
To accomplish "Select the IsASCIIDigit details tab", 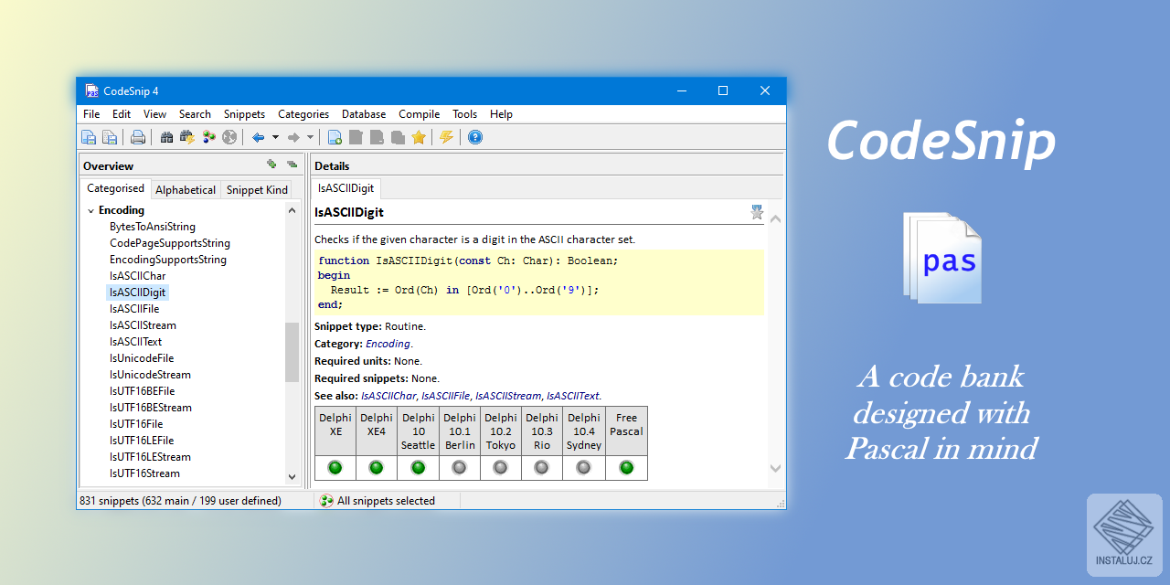I will [346, 188].
